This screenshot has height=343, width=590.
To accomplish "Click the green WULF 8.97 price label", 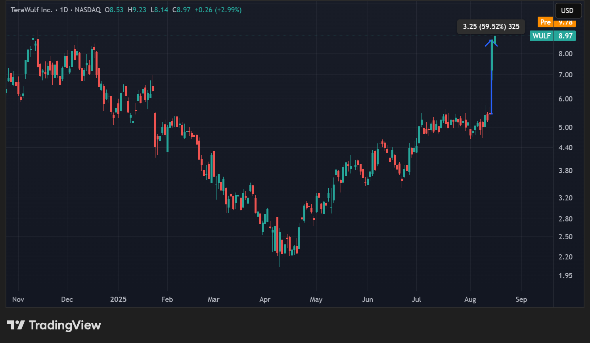I will tap(552, 36).
